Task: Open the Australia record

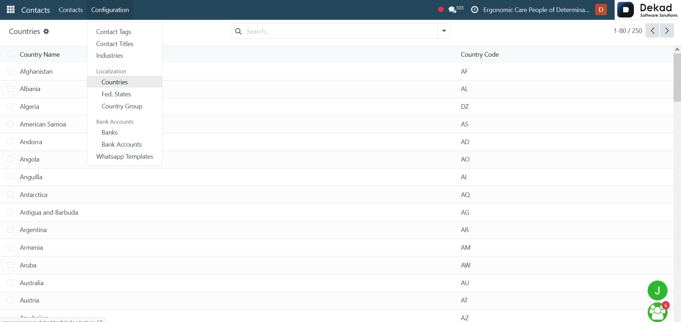Action: [x=337, y=283]
